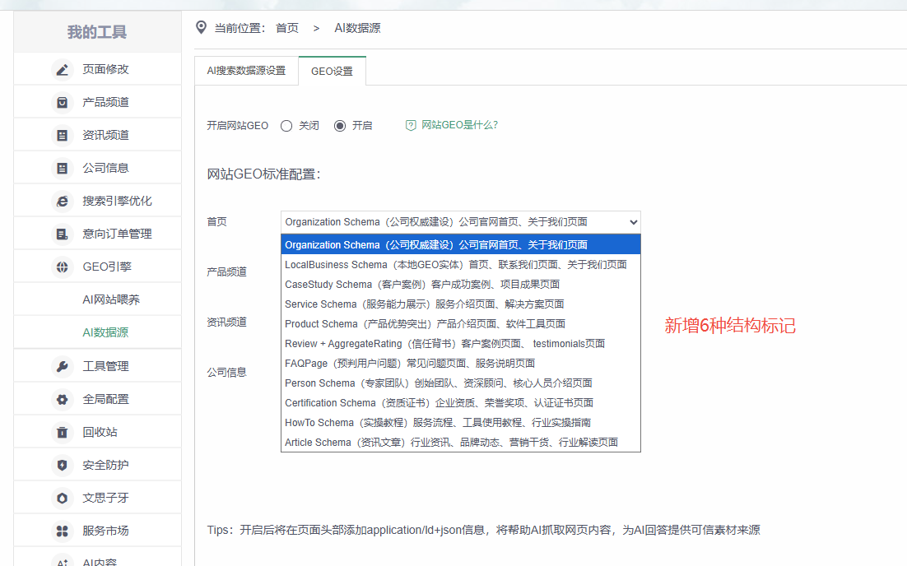
Task: Click the four-dot icon beside 服务市场
Action: click(x=63, y=531)
